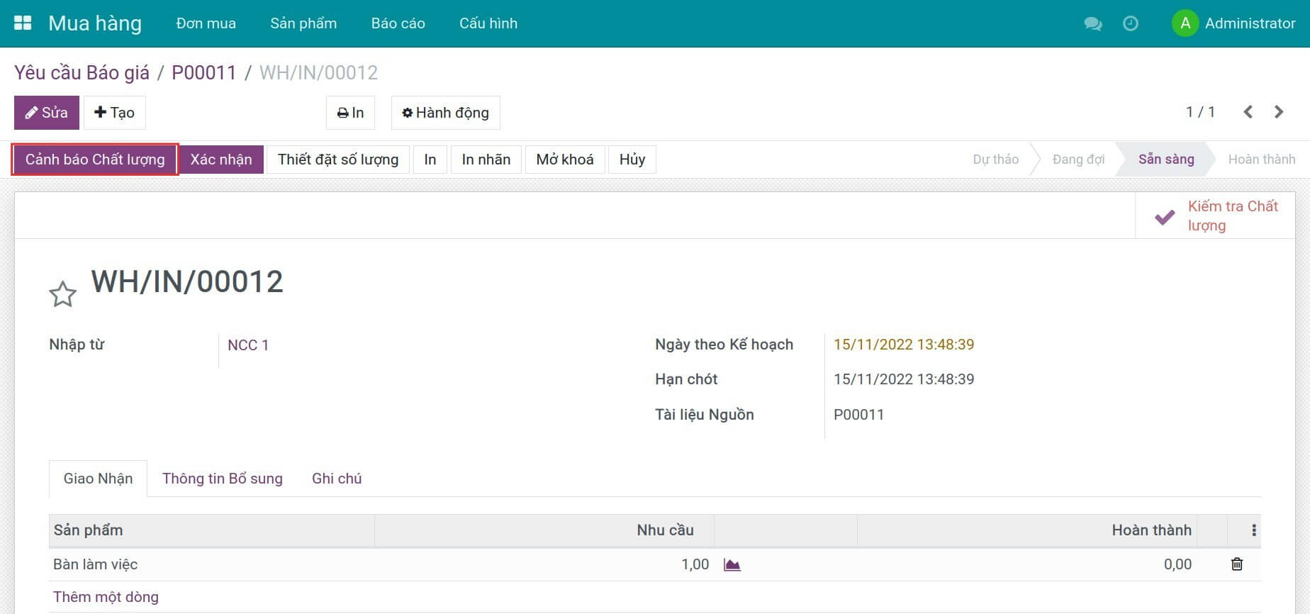Open the activities clock icon

pyautogui.click(x=1131, y=23)
